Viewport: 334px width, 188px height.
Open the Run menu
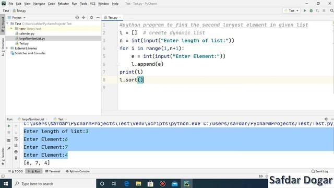coord(74,4)
